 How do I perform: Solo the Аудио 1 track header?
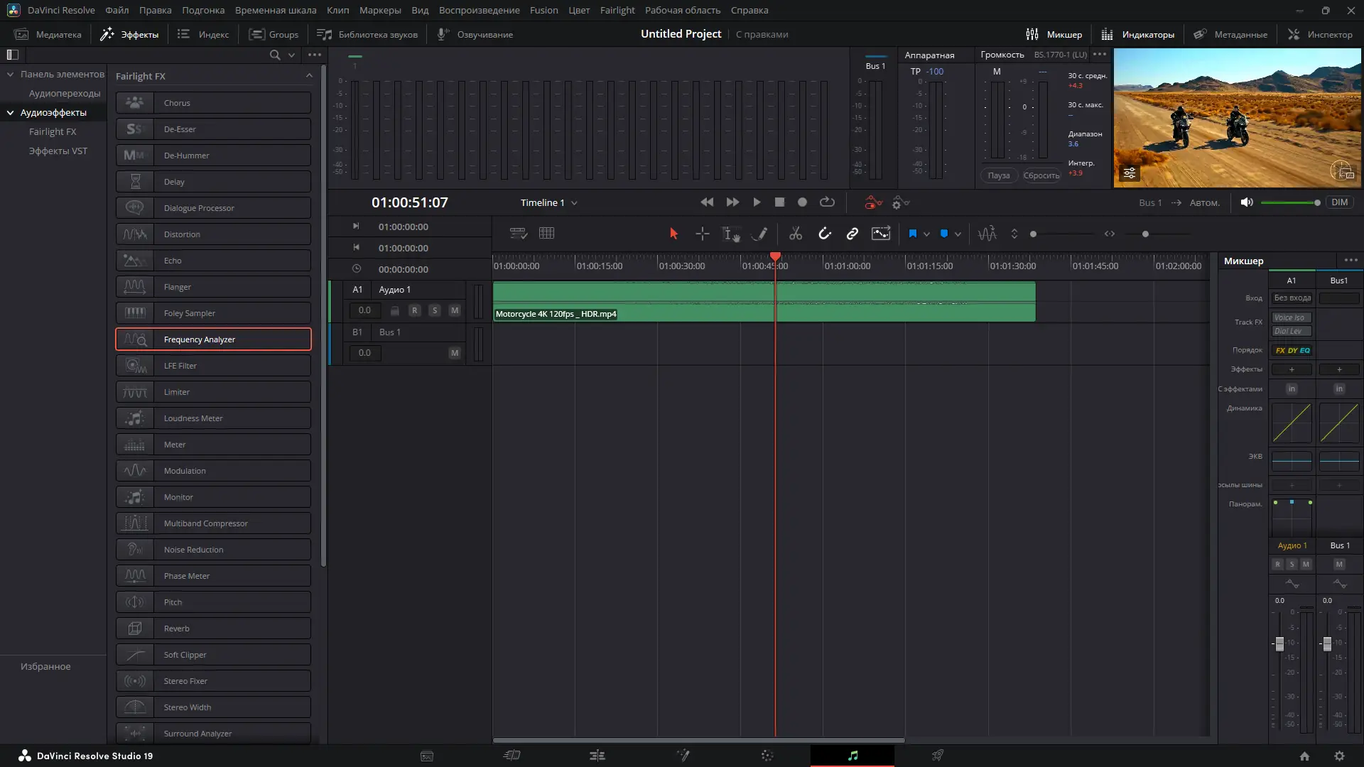click(x=435, y=310)
